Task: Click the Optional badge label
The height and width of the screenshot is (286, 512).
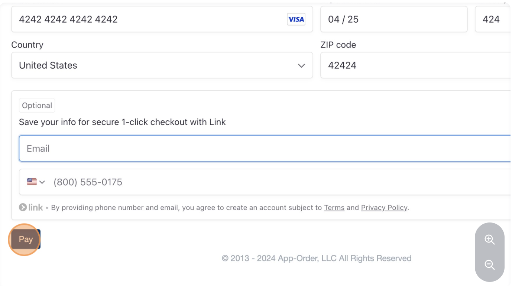Action: point(37,105)
